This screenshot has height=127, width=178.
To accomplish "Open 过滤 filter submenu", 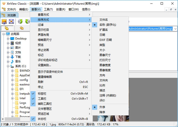I will click(61, 25).
